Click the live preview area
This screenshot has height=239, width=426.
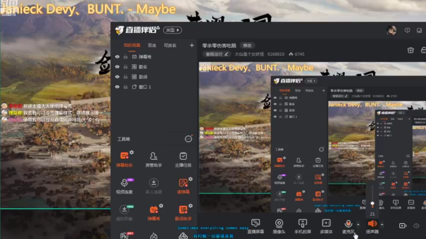[313, 137]
